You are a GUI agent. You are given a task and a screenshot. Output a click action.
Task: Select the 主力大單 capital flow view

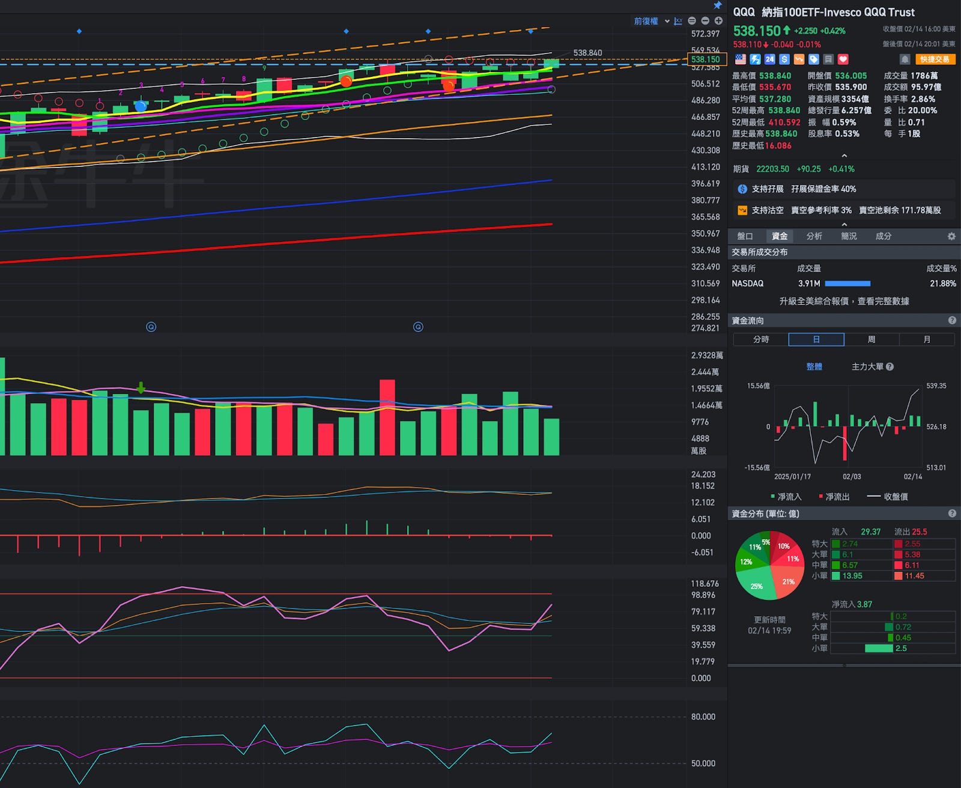pos(867,366)
